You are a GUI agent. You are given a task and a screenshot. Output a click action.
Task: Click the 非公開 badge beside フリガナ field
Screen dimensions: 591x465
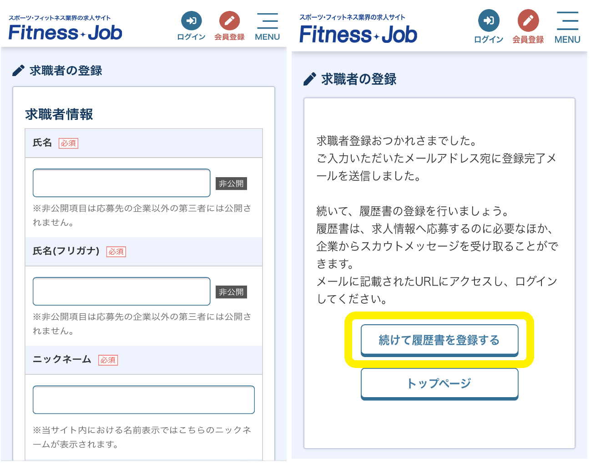click(x=231, y=292)
